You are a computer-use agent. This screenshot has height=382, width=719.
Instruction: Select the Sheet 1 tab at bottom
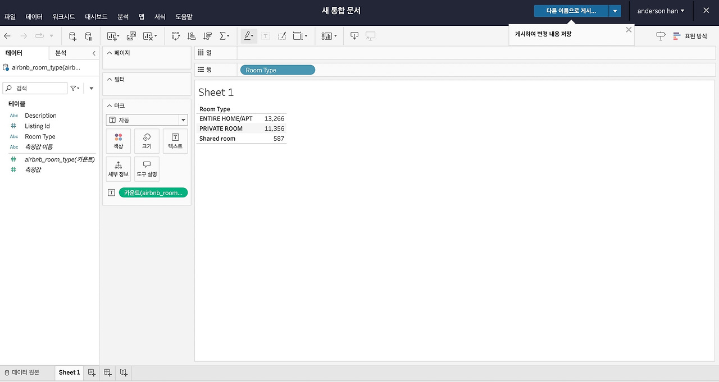69,372
